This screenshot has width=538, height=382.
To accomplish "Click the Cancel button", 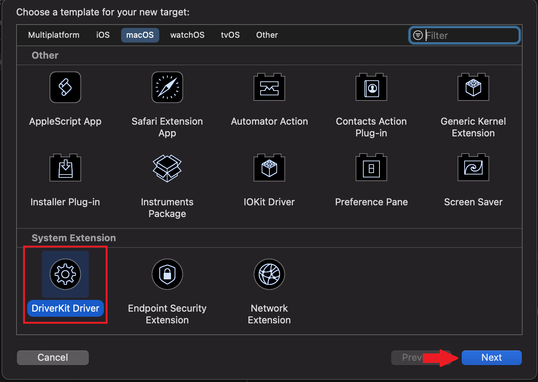I will pos(53,357).
